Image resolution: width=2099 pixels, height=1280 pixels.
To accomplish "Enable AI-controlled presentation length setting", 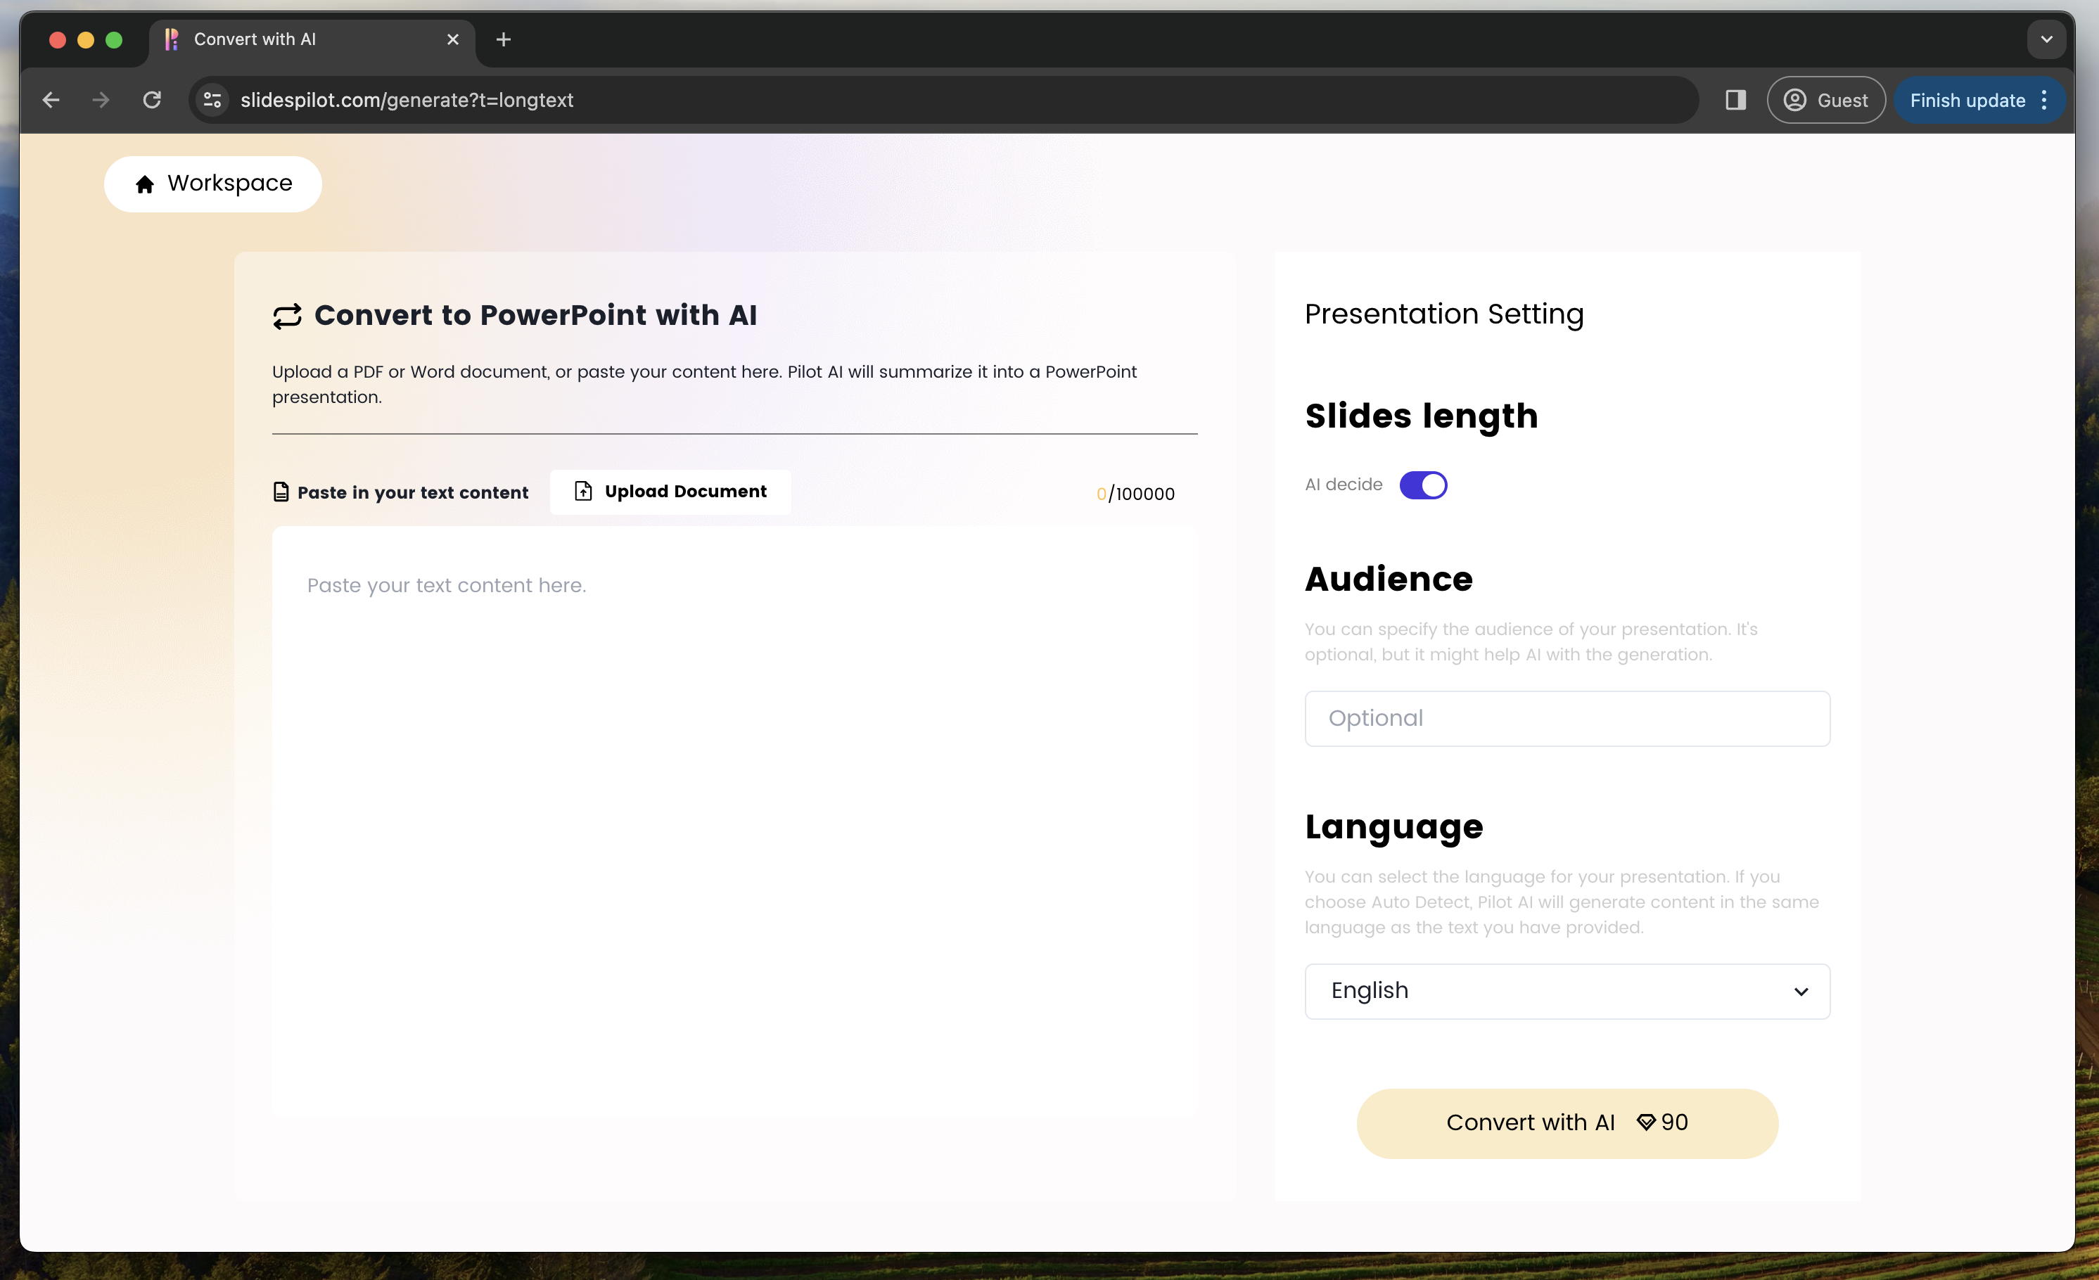I will tap(1423, 484).
